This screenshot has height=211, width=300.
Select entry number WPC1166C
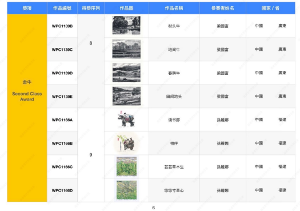(62, 167)
